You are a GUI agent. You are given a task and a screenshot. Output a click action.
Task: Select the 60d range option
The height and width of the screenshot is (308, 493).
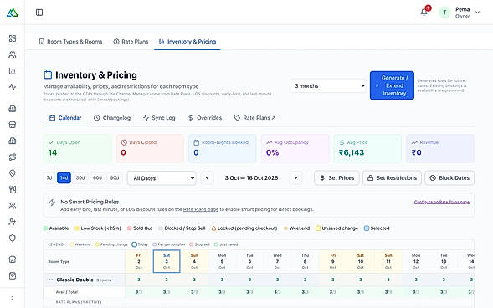(x=97, y=178)
